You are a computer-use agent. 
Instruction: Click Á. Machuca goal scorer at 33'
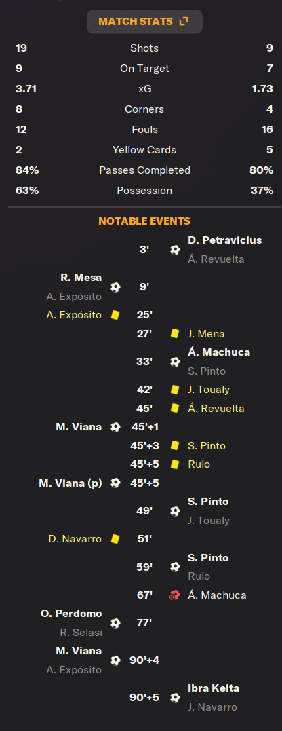[219, 352]
